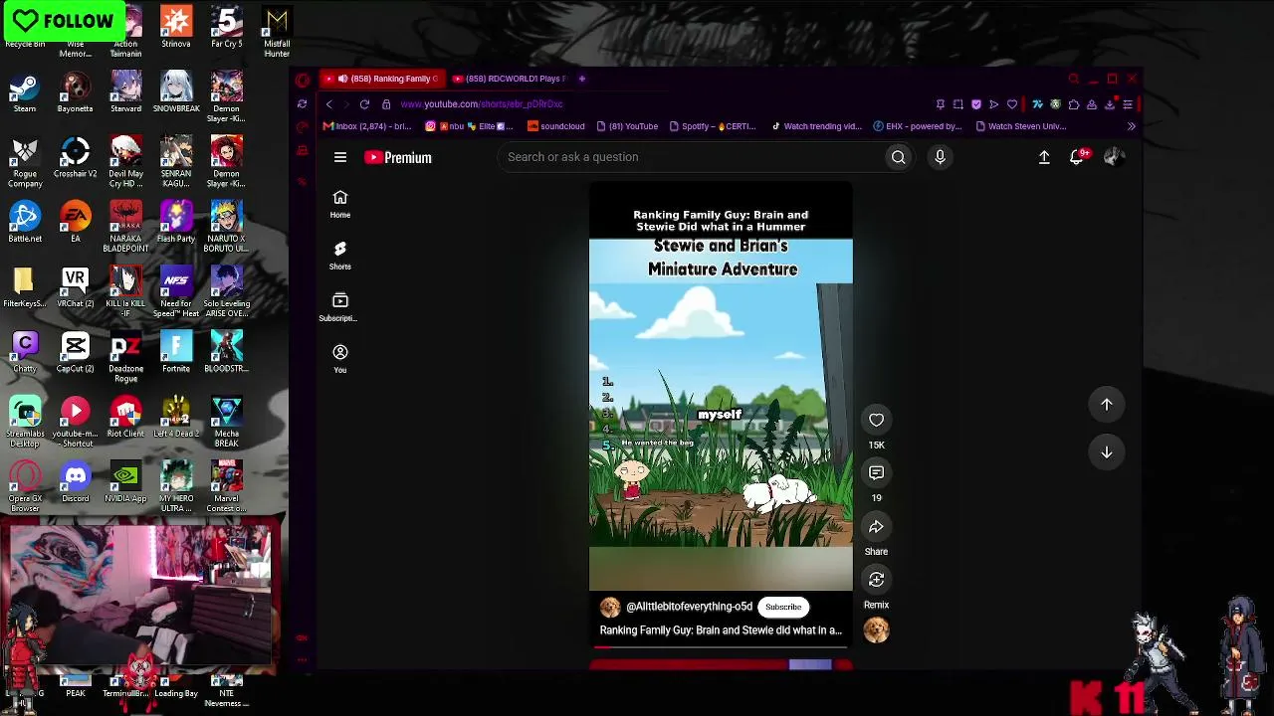
Task: Open YouTube account avatar menu
Action: pyautogui.click(x=1114, y=156)
